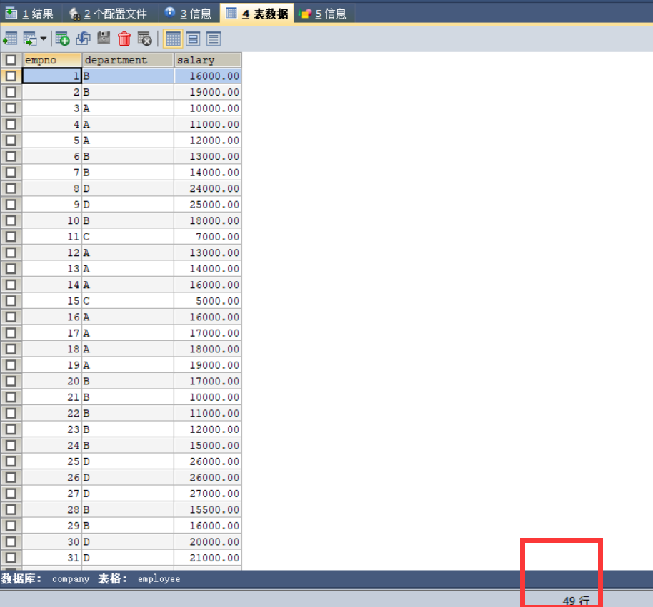Viewport: 653px width, 607px height.
Task: Click the 49 行 row count
Action: pos(576,601)
